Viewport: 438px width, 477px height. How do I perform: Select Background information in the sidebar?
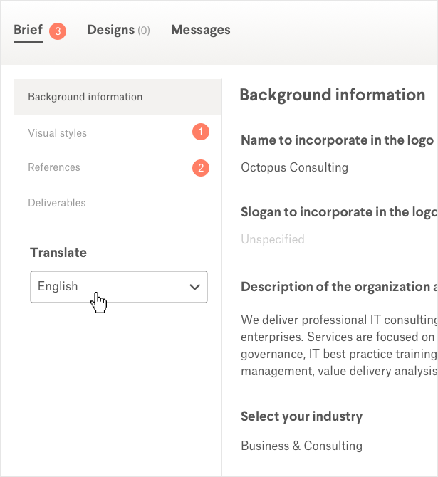point(85,97)
